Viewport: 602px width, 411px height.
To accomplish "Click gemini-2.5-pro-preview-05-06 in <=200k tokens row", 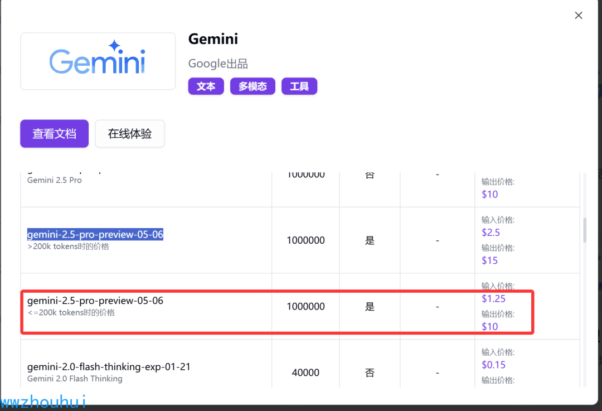I will [95, 301].
